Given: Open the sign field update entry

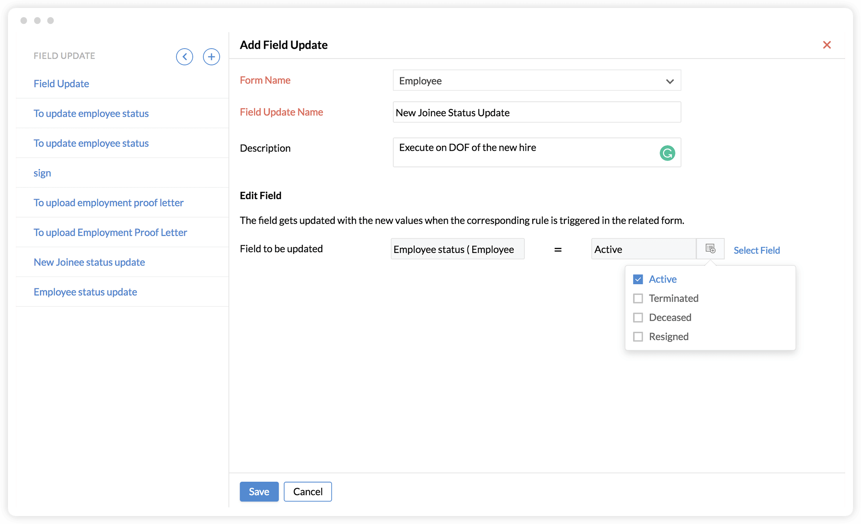Looking at the screenshot, I should tap(42, 173).
